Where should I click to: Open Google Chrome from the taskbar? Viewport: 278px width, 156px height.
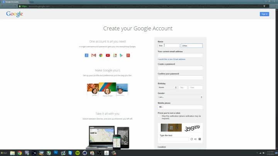point(20,153)
